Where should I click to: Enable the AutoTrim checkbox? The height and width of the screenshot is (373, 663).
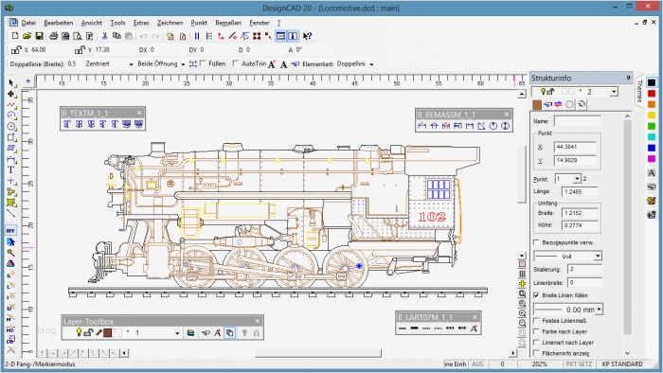pos(236,63)
